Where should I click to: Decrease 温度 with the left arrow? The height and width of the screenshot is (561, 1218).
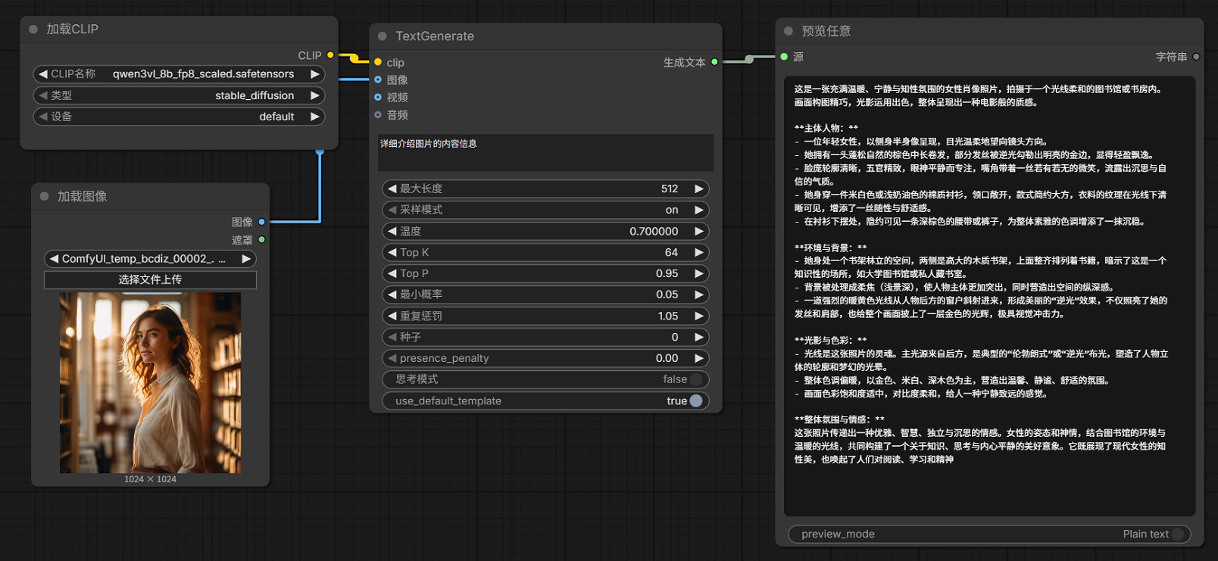pos(392,231)
